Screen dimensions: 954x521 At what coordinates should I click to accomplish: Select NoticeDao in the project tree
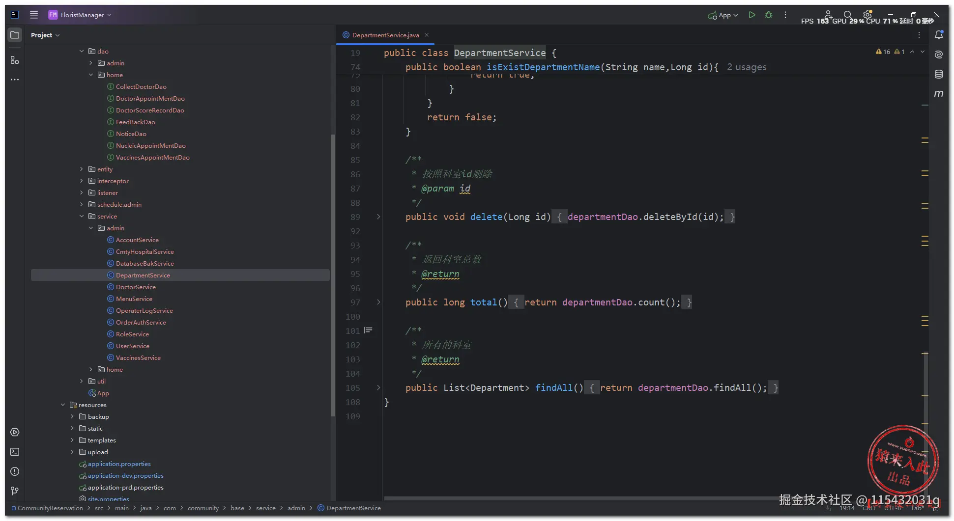[131, 134]
